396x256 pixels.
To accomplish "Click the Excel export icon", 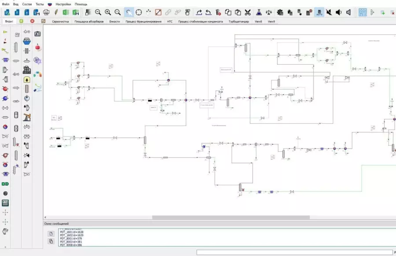I will pos(66,12).
